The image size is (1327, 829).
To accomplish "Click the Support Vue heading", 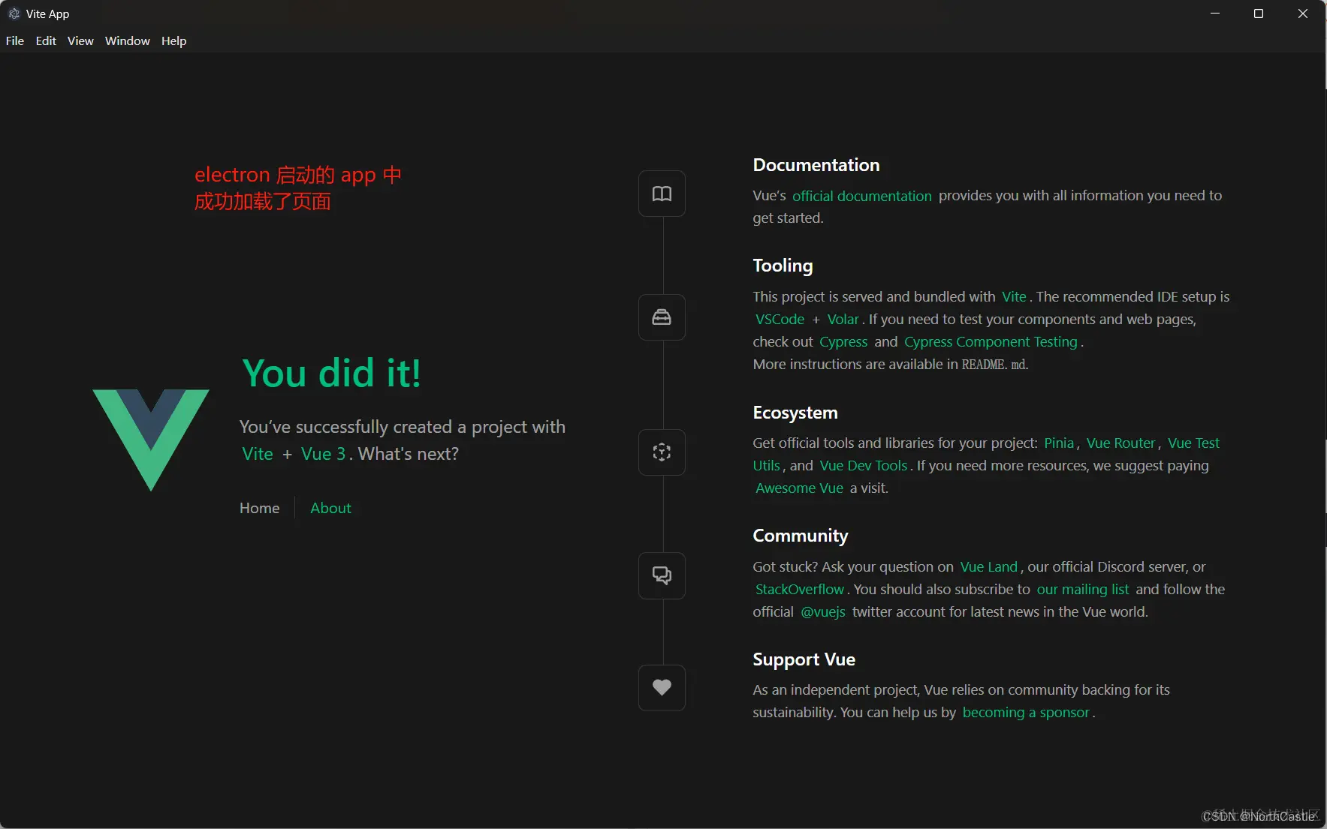I will pyautogui.click(x=804, y=659).
